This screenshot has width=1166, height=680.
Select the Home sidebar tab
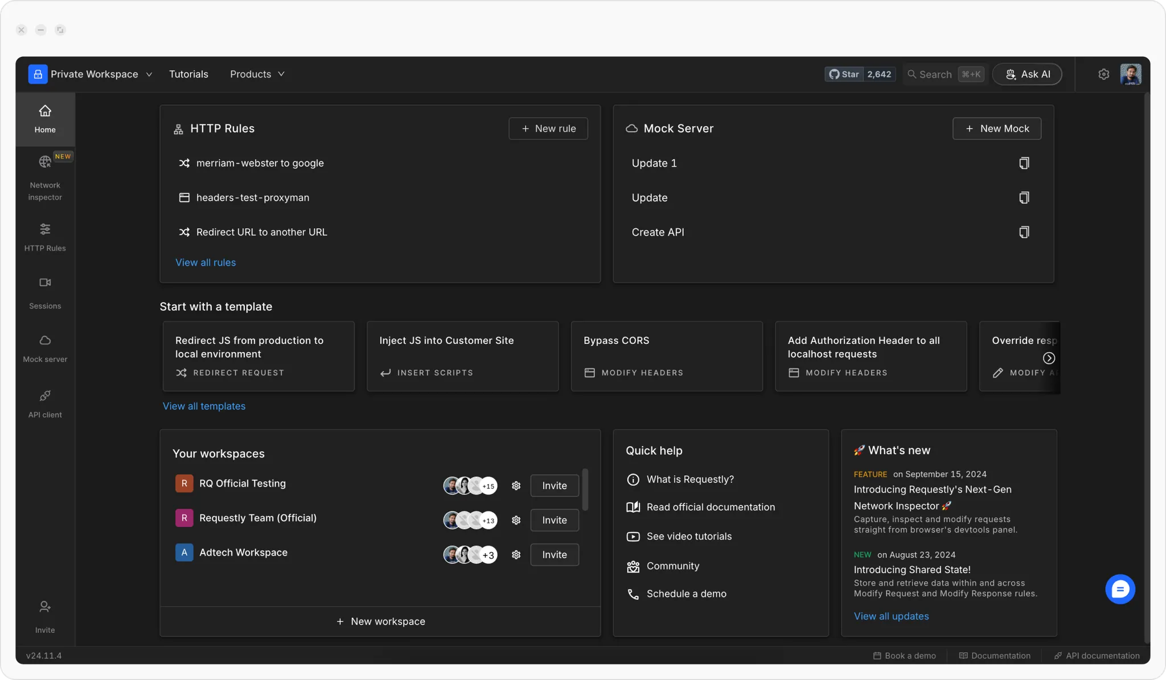[45, 119]
